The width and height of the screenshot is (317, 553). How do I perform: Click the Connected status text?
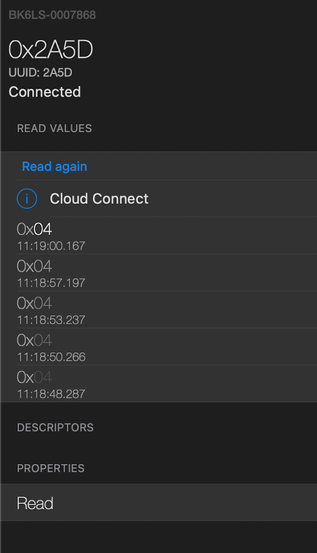coord(45,92)
